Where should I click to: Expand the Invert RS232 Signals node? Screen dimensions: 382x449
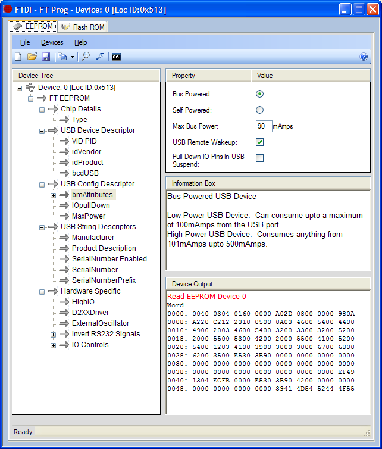(x=53, y=335)
